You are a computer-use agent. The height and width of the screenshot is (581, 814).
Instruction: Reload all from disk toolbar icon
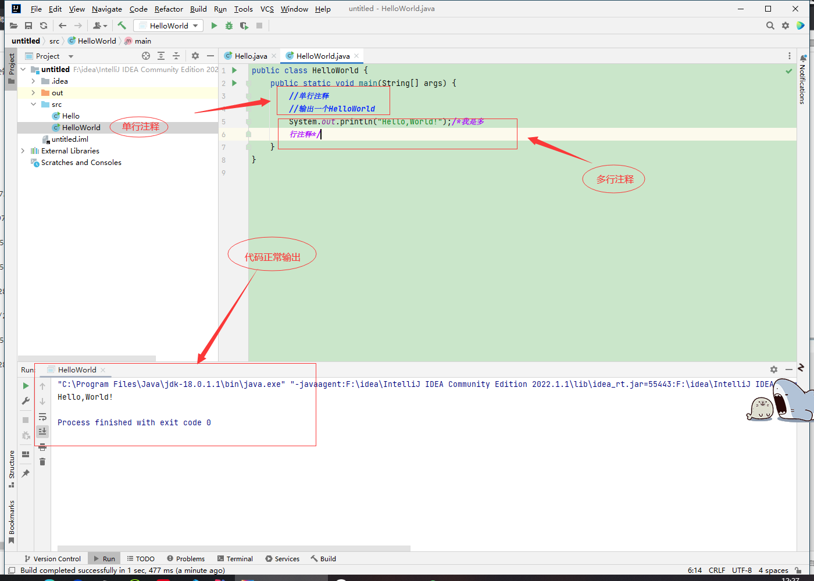tap(44, 26)
